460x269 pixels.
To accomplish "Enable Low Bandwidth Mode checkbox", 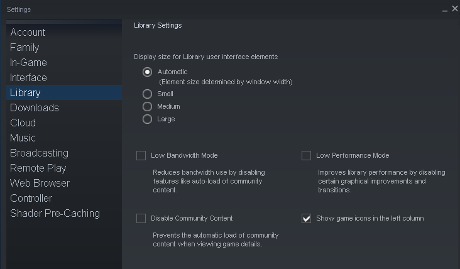I will coord(141,156).
